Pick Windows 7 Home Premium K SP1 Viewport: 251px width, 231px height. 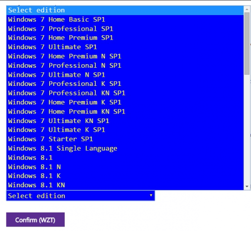click(125, 102)
